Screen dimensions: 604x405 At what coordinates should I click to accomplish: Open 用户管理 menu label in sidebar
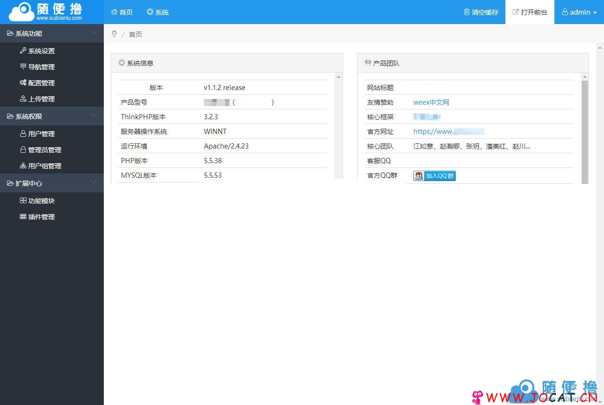42,134
